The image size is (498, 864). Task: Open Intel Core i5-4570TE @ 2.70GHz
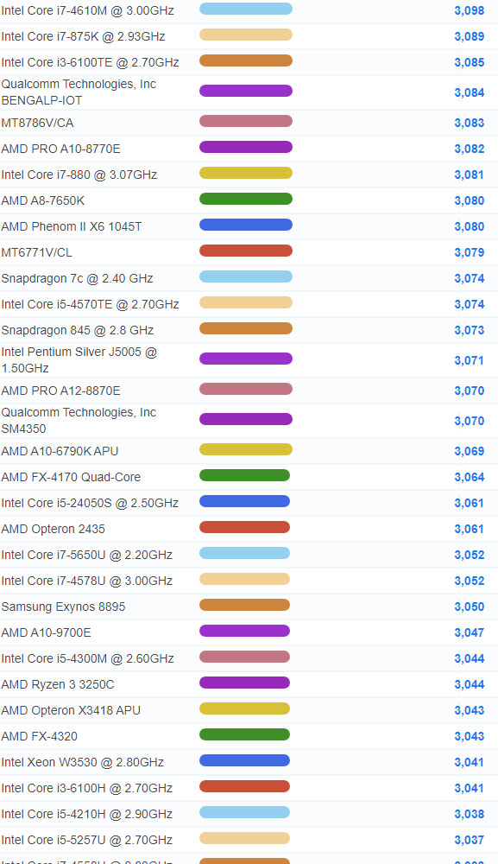coord(91,304)
